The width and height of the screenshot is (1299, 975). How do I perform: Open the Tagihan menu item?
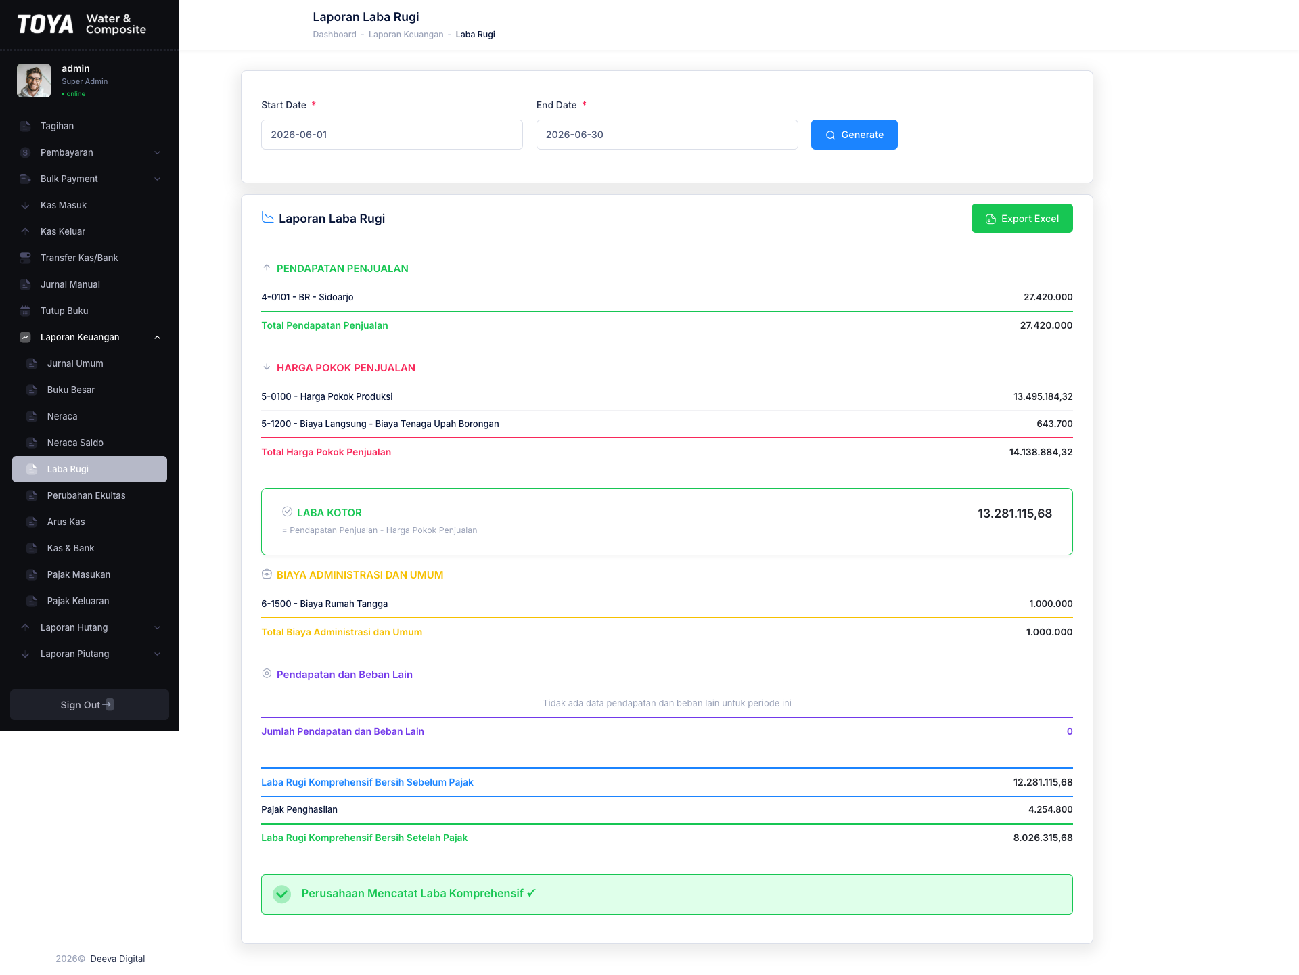(x=89, y=126)
